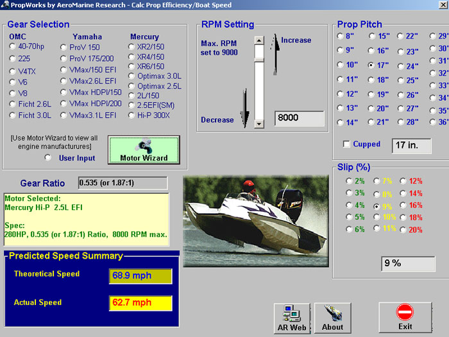Choose 14" prop pitch
The height and width of the screenshot is (337, 449).
340,123
